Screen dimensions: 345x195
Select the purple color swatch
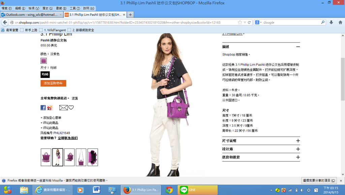pos(43,61)
